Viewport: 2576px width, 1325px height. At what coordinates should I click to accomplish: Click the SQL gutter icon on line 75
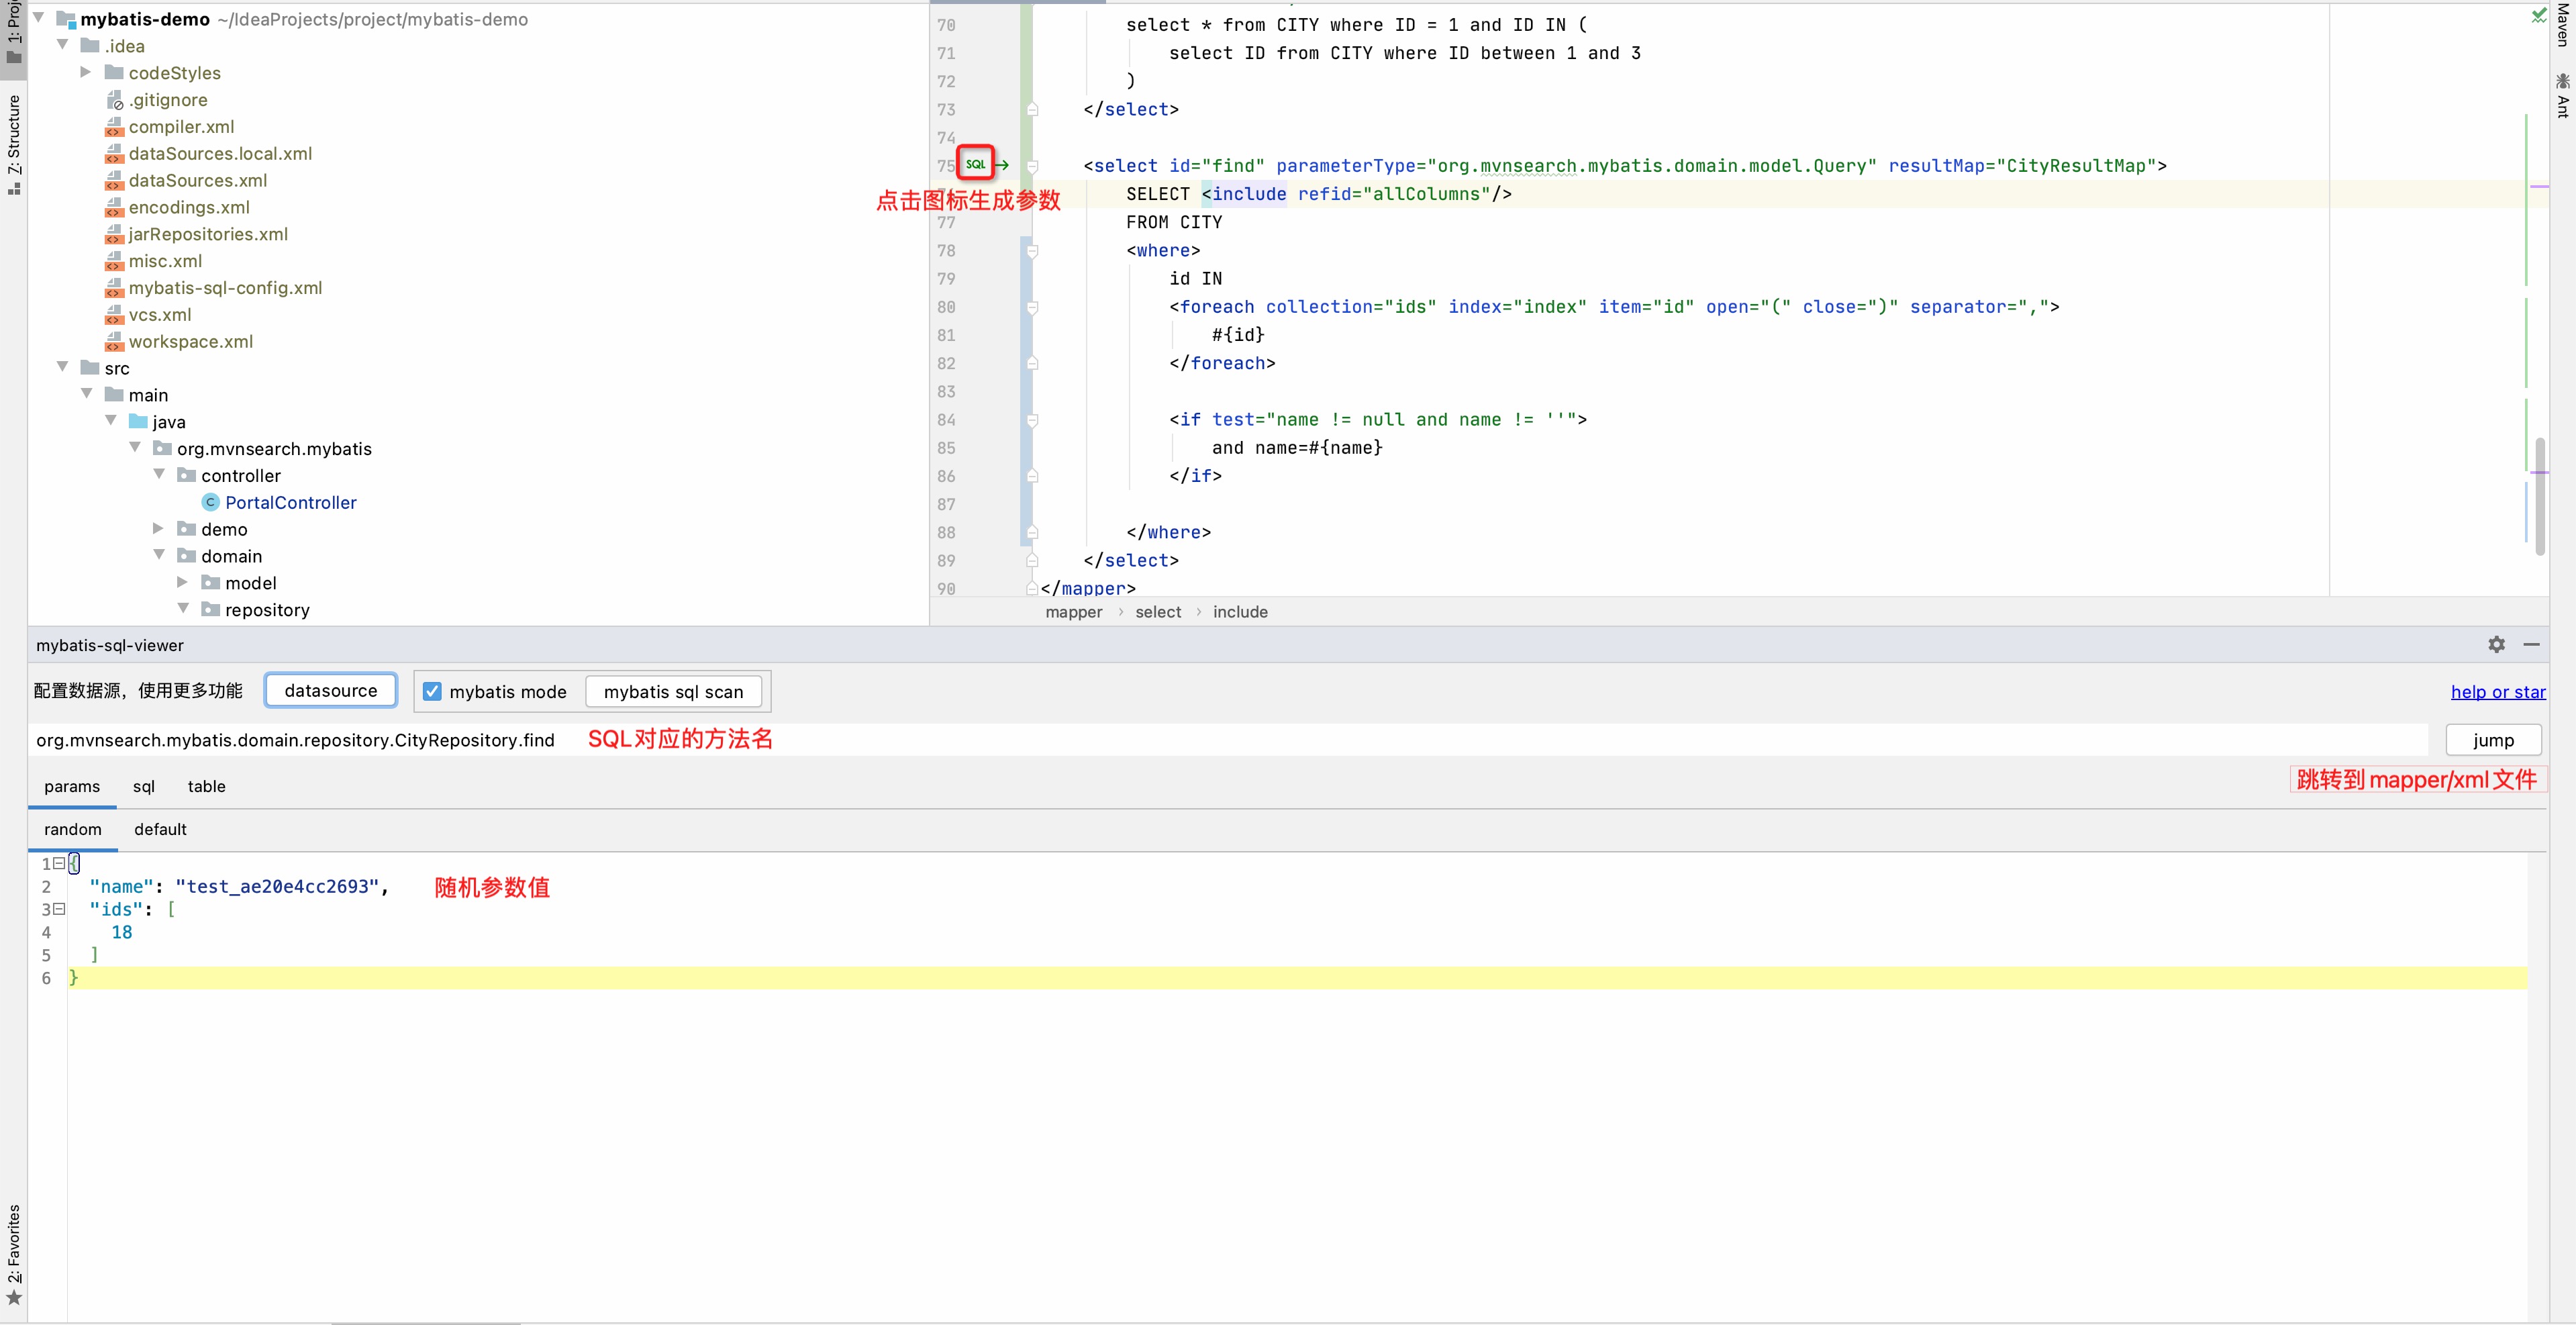pyautogui.click(x=975, y=164)
